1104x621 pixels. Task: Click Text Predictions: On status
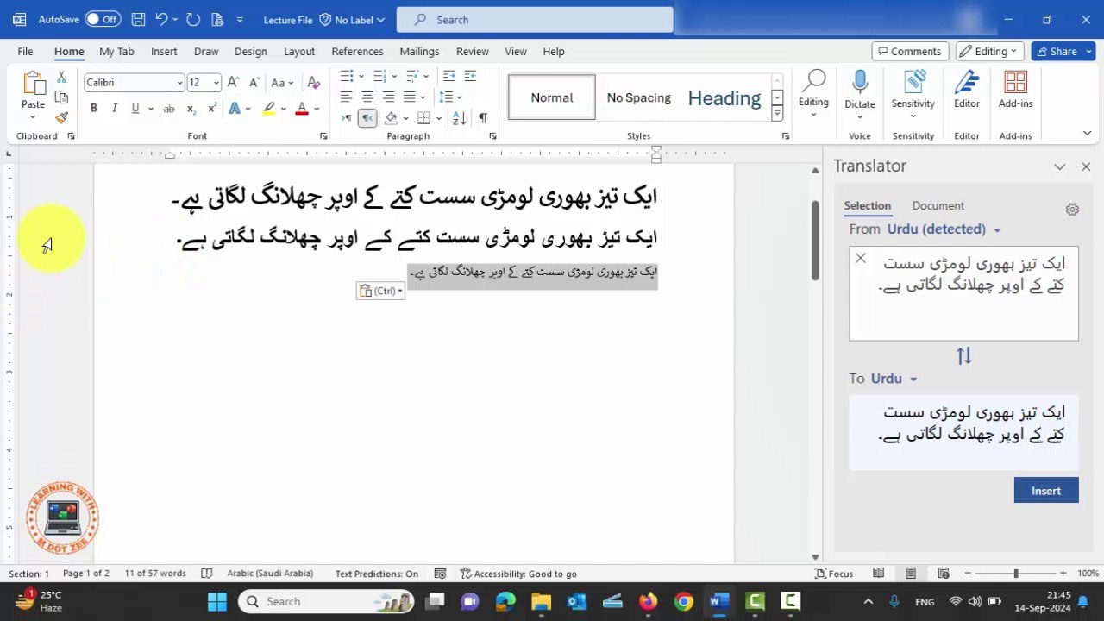coord(377,574)
